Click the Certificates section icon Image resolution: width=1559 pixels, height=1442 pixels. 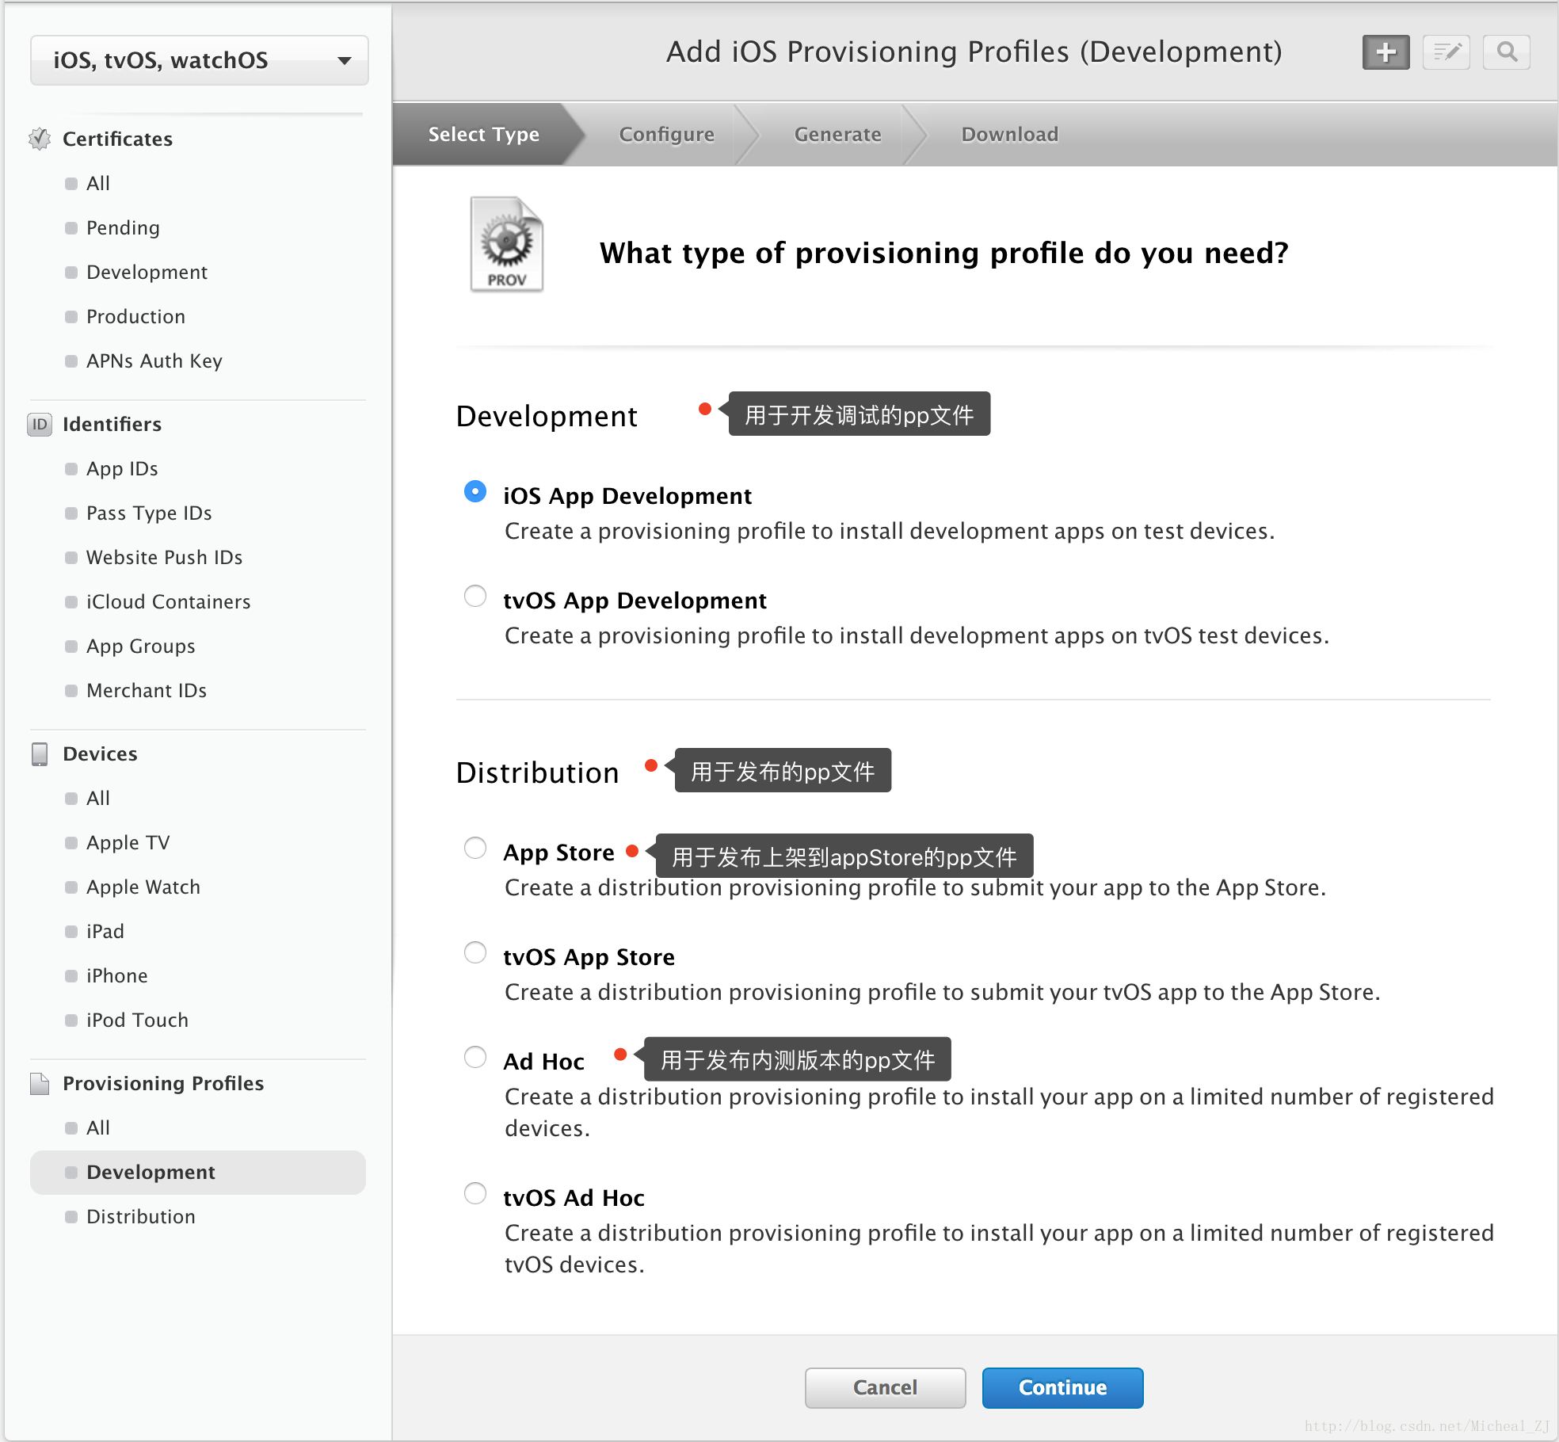point(40,139)
